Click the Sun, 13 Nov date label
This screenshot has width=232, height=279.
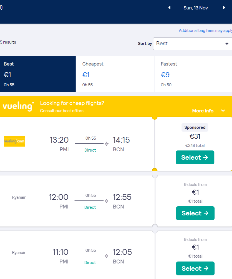pos(196,8)
